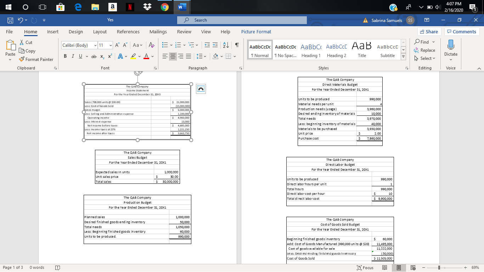The height and width of the screenshot is (272, 484).
Task: Open the Layout Options icon beside picture
Action: [201, 89]
